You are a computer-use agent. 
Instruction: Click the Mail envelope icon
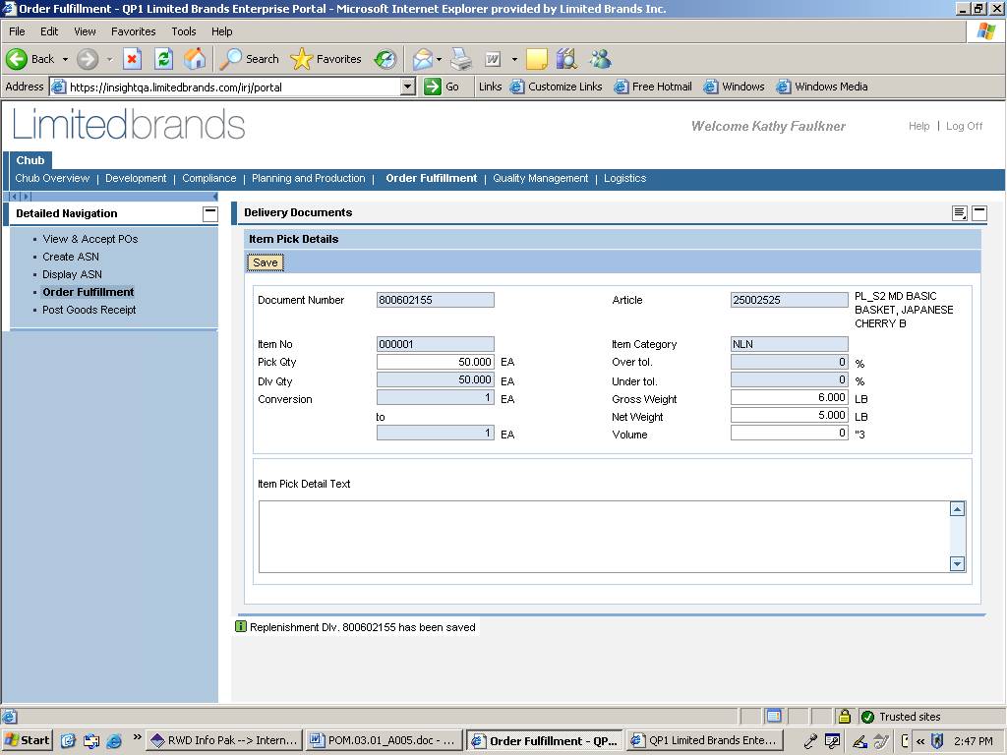423,59
